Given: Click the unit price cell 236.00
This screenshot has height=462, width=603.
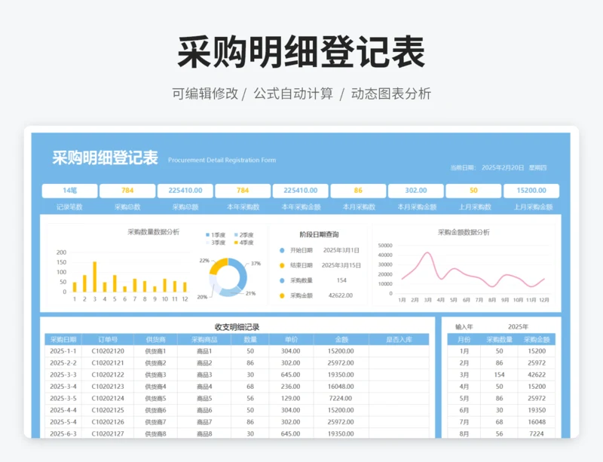Looking at the screenshot, I should [x=291, y=387].
